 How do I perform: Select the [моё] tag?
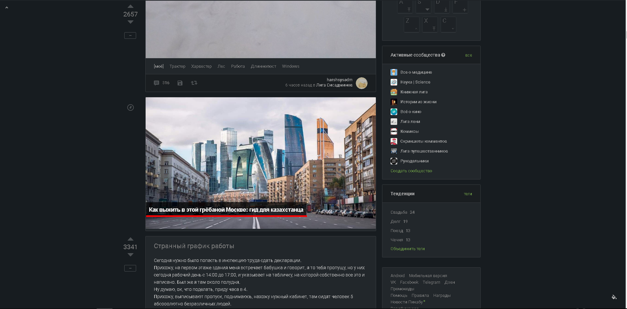pos(159,66)
